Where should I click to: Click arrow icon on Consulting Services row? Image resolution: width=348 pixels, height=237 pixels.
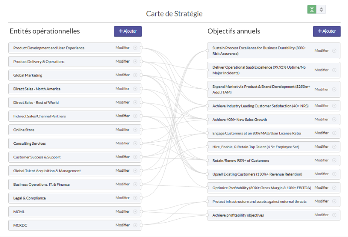(x=135, y=143)
